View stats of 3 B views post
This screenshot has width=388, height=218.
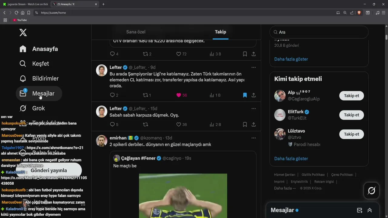pos(215,54)
